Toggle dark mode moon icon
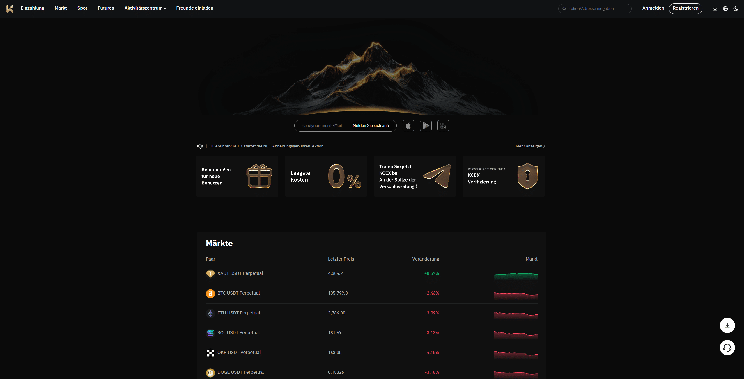 coord(736,9)
